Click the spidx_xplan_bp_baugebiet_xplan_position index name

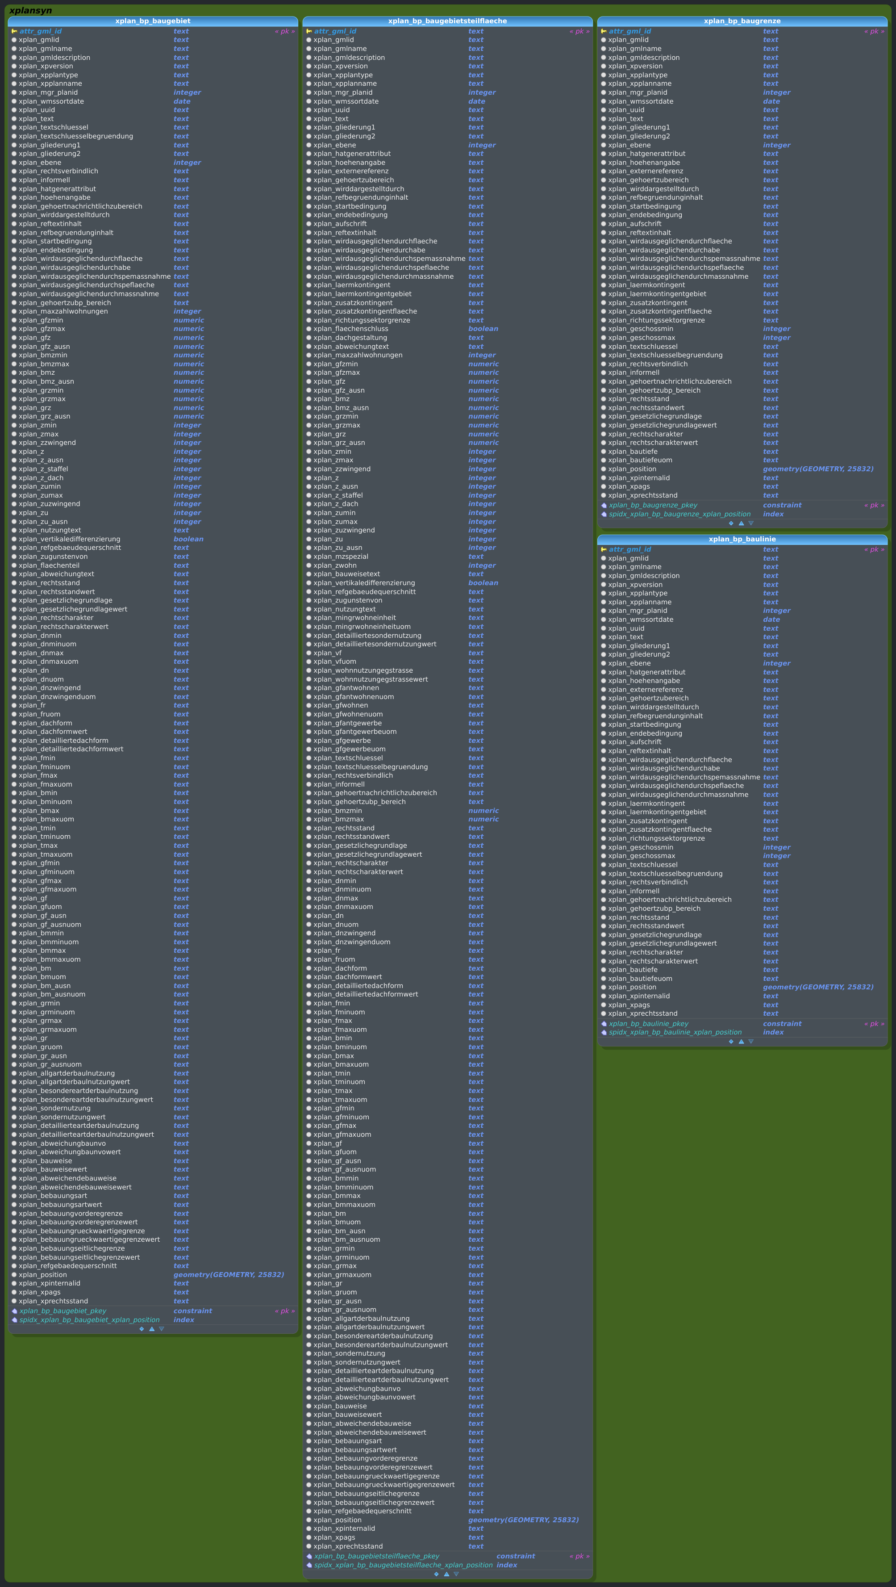click(89, 1319)
